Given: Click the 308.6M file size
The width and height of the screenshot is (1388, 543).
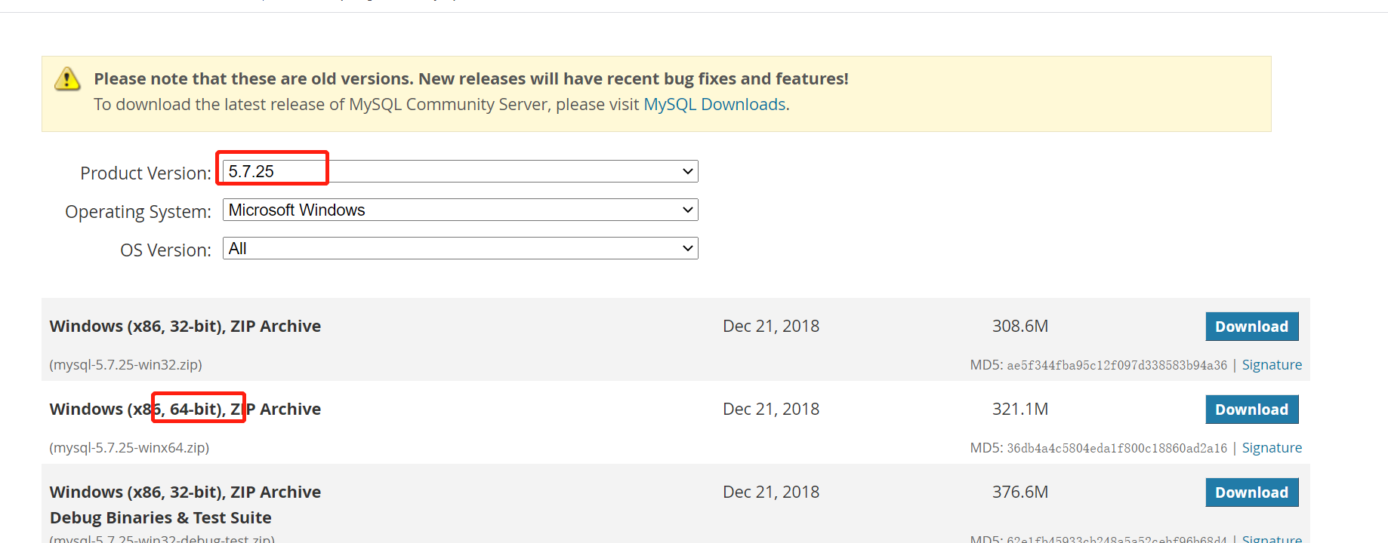Looking at the screenshot, I should [x=1020, y=326].
